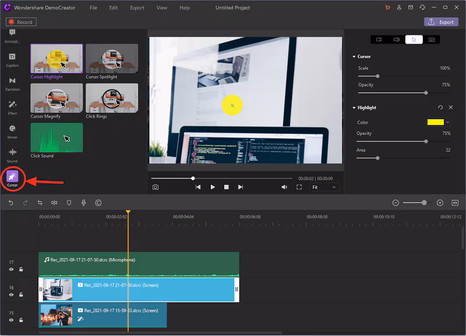Select the Click Sound effect thumbnail
Screen dimensions: 466x336
(57, 137)
